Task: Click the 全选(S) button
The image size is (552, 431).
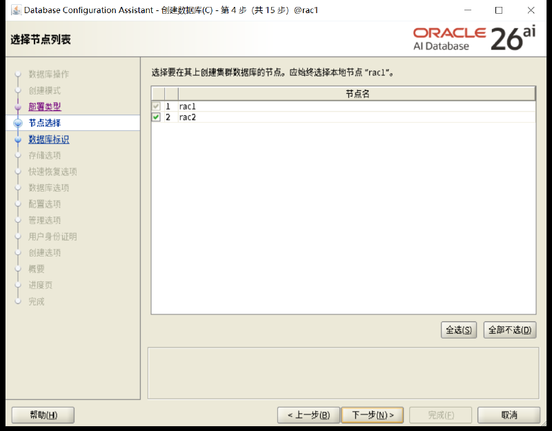Action: point(459,330)
